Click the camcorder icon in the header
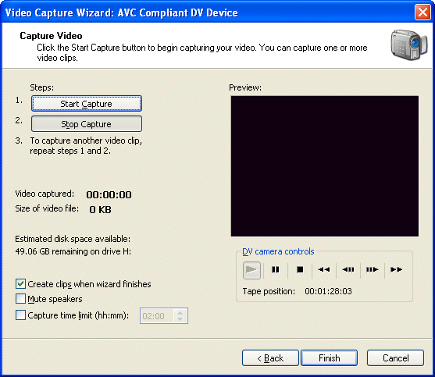Screen dimensions: 435x377 pos(408,45)
